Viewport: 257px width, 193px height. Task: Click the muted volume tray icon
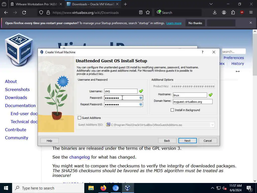coord(225,188)
